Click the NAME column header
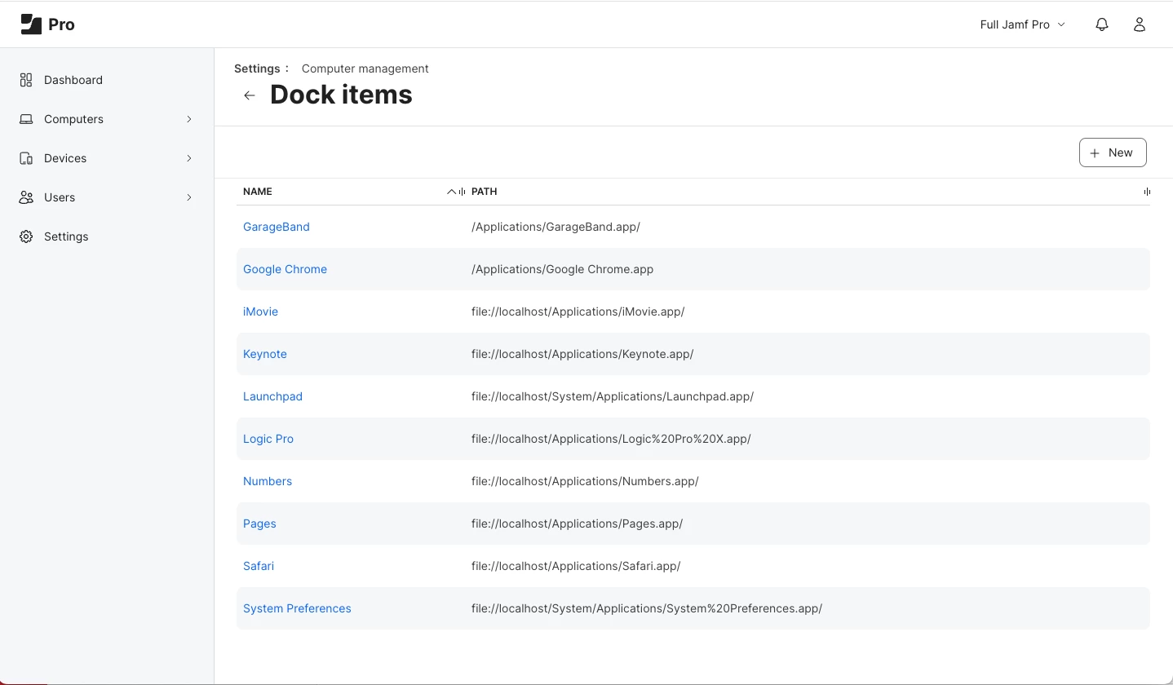The height and width of the screenshot is (685, 1173). [258, 192]
